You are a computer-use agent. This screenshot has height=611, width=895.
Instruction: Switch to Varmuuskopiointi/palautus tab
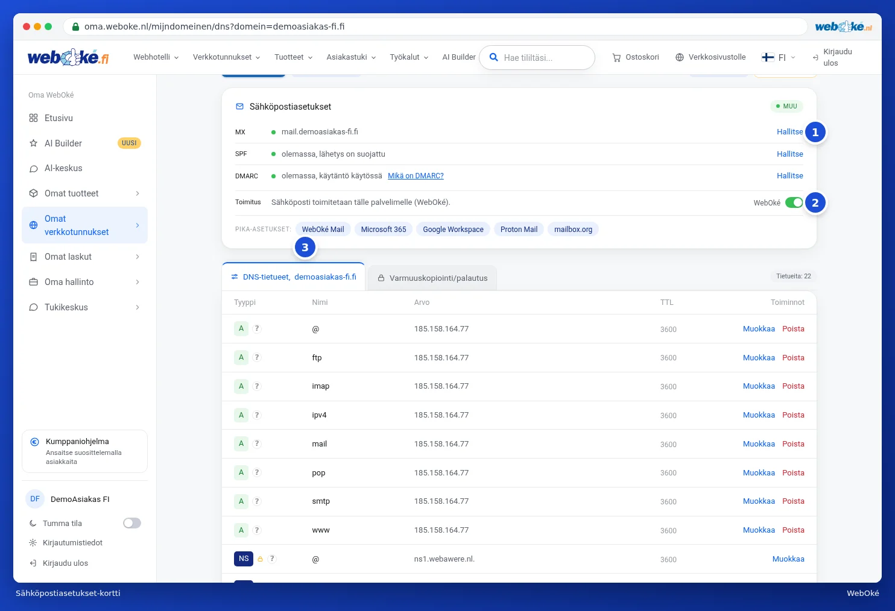pos(432,278)
